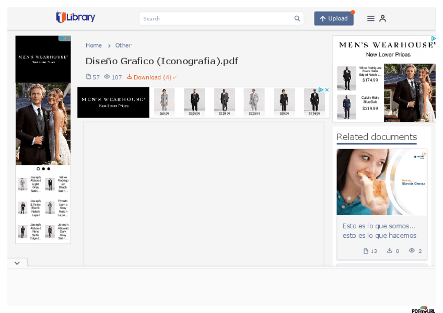The width and height of the screenshot is (443, 313).
Task: Open 'Esto es lo que somos...' document link
Action: pos(379,231)
